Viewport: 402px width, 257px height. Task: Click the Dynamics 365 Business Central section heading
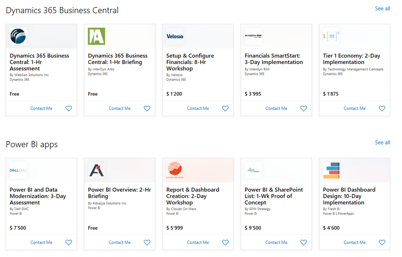click(x=62, y=11)
